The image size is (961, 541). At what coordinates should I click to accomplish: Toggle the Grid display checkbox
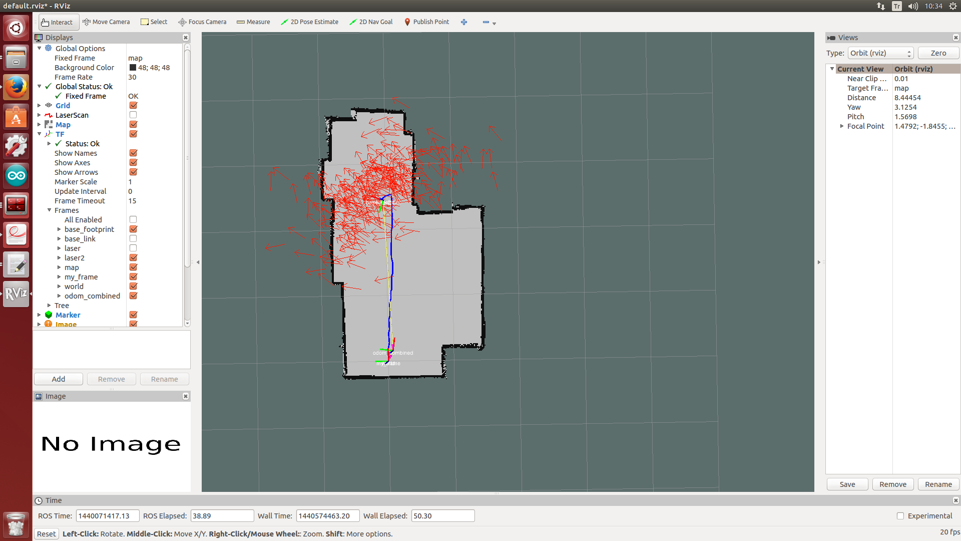tap(133, 105)
